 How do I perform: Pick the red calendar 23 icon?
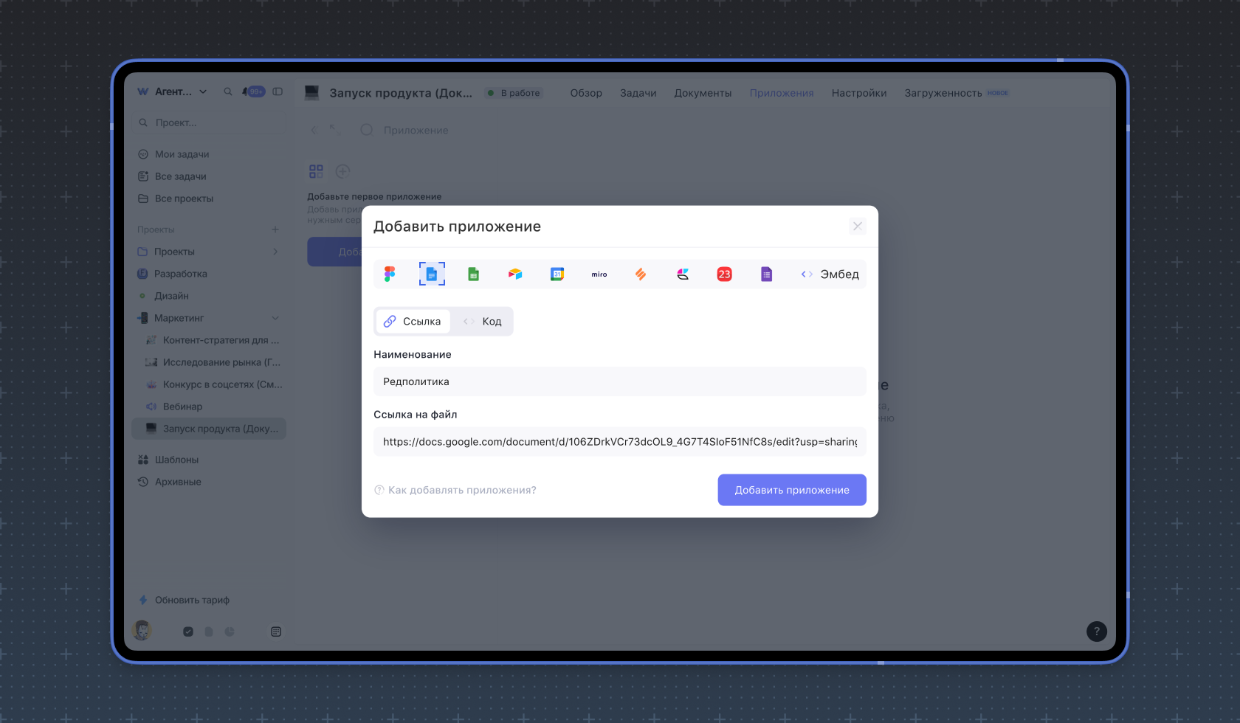pyautogui.click(x=725, y=274)
